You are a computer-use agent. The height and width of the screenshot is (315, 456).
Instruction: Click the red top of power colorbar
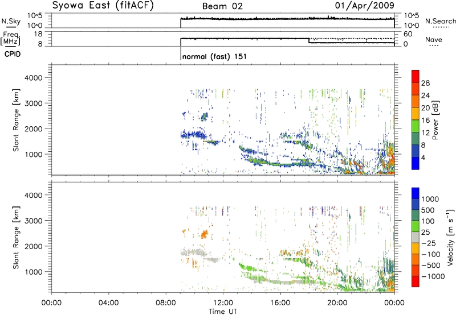(x=416, y=76)
